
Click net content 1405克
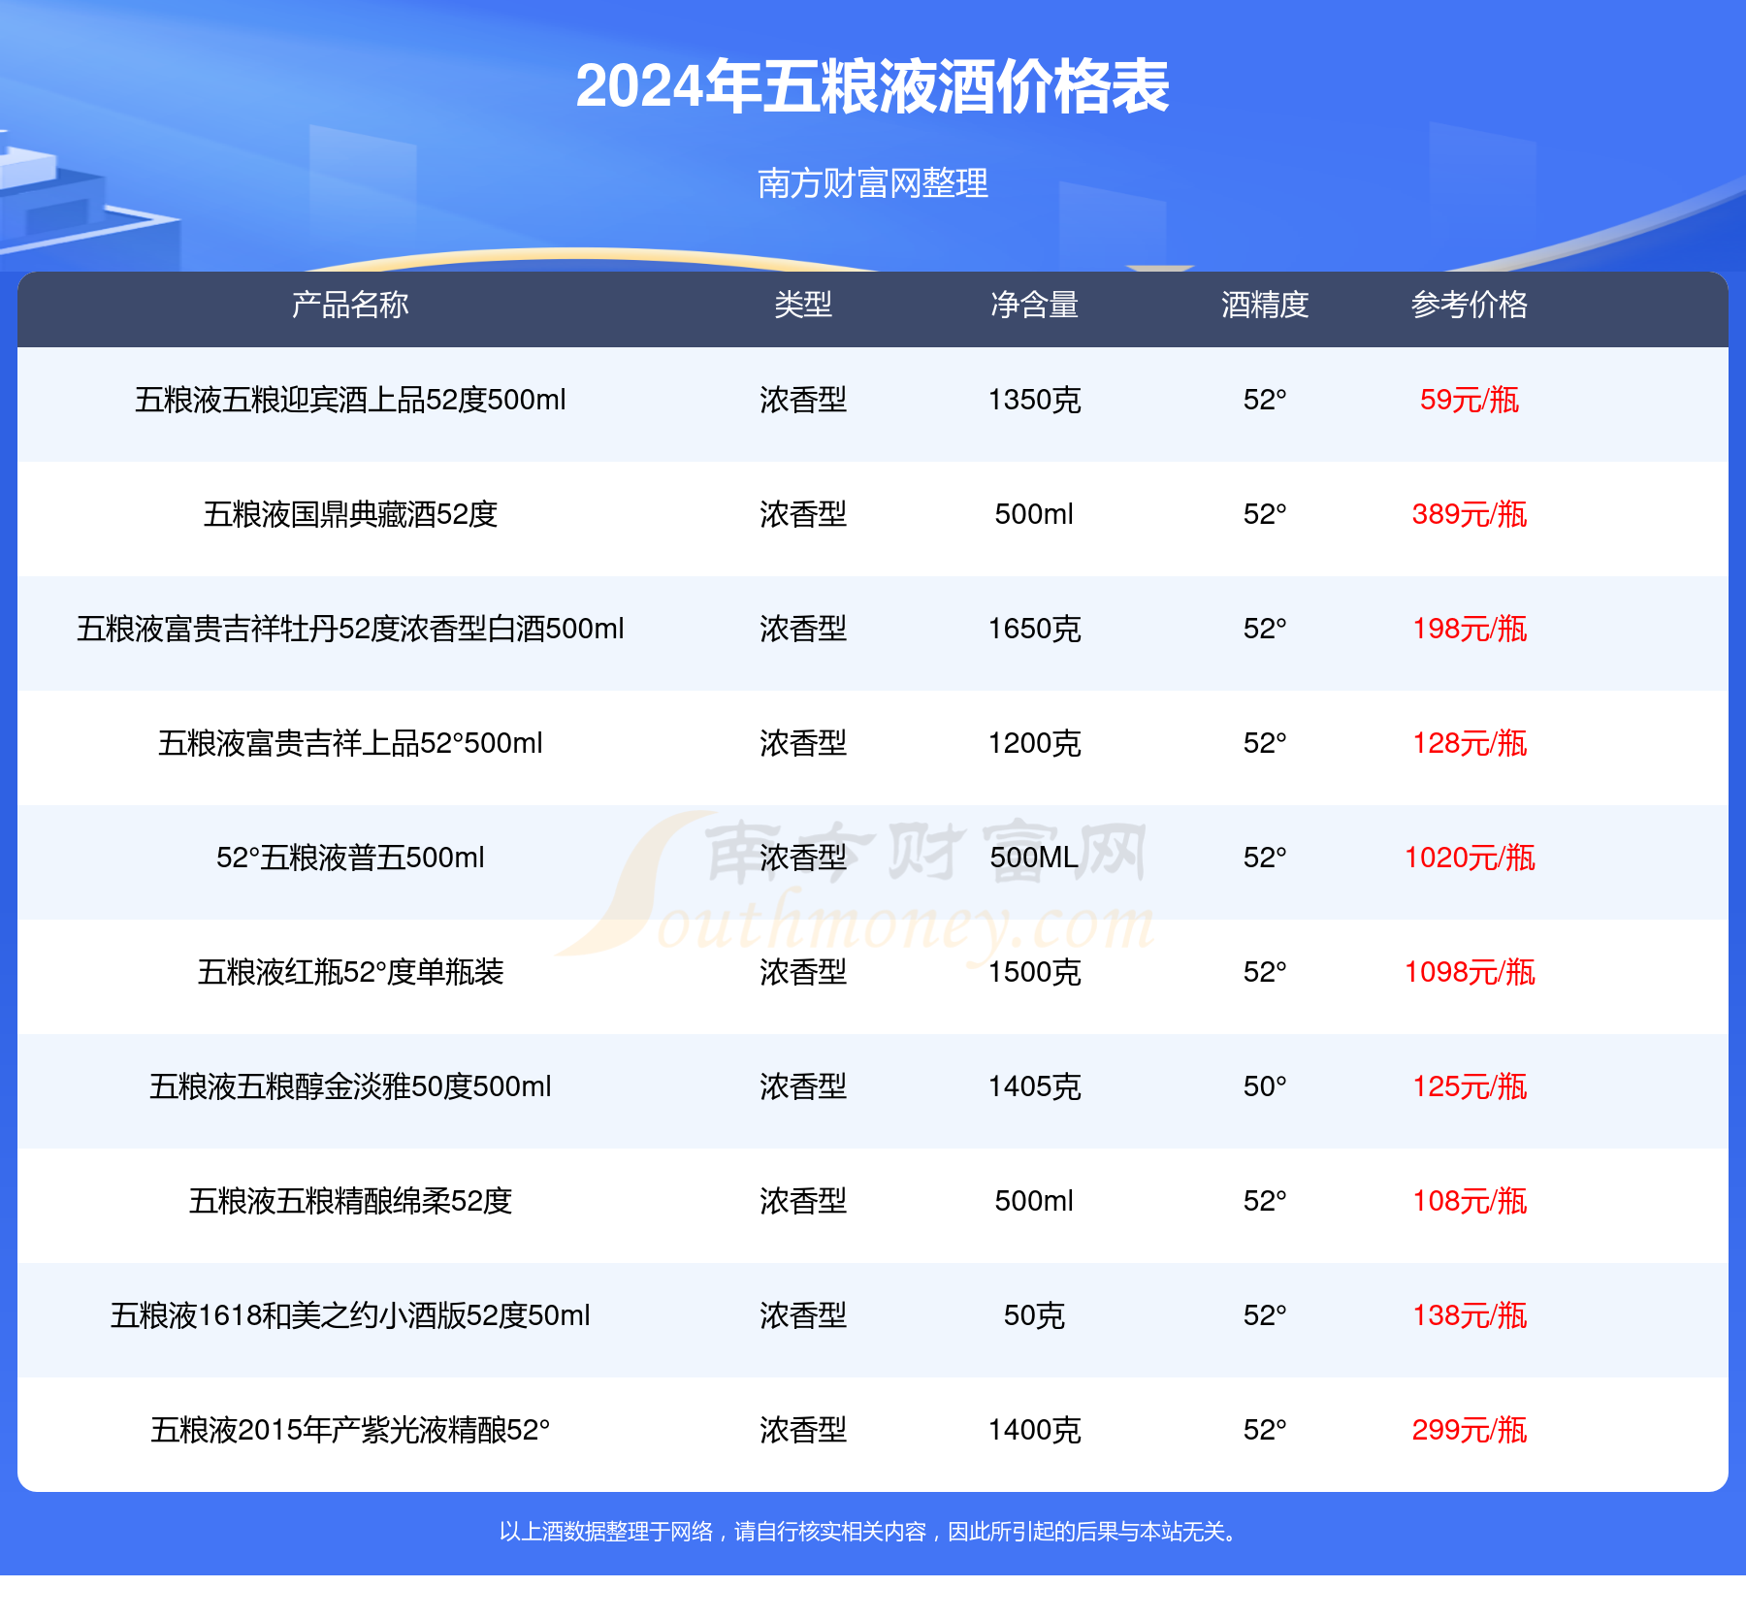[x=1034, y=1086]
